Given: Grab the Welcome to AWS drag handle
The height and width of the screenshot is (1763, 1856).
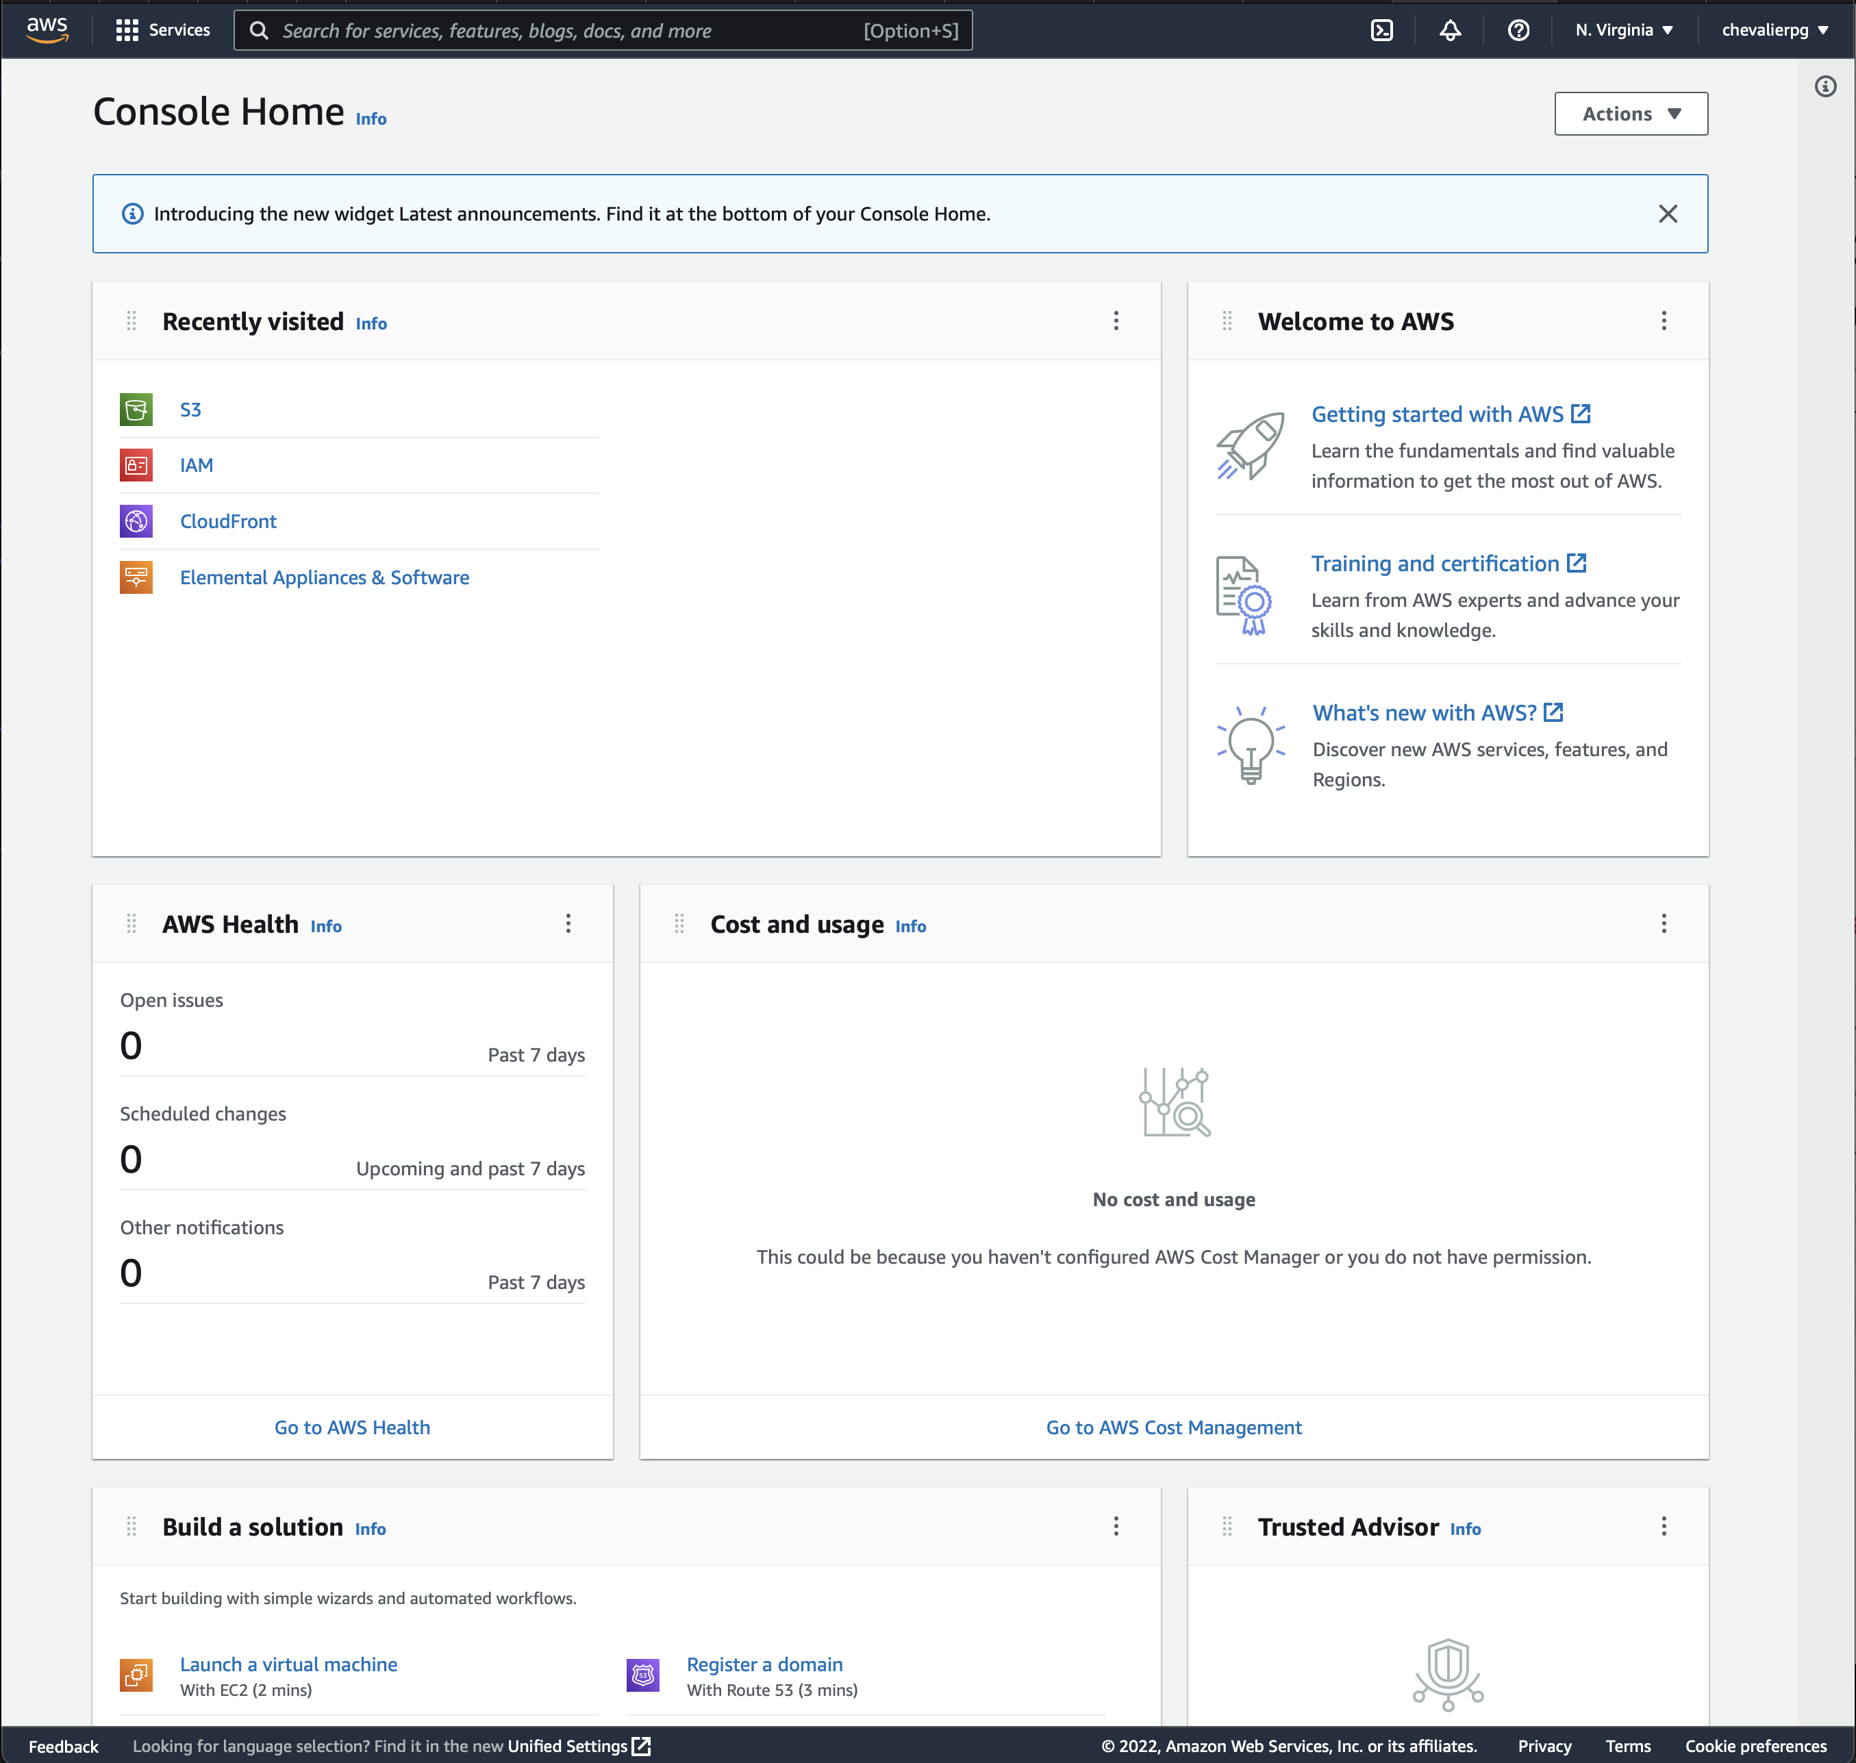Looking at the screenshot, I should click(x=1227, y=321).
